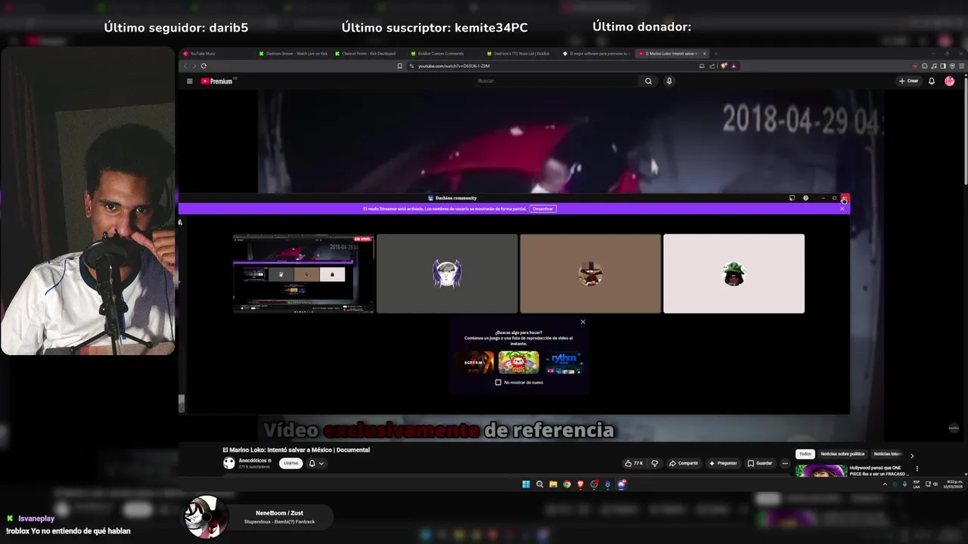Select 'Noticias sobre política' filter chip
Viewport: 968px width, 544px height.
(x=842, y=454)
